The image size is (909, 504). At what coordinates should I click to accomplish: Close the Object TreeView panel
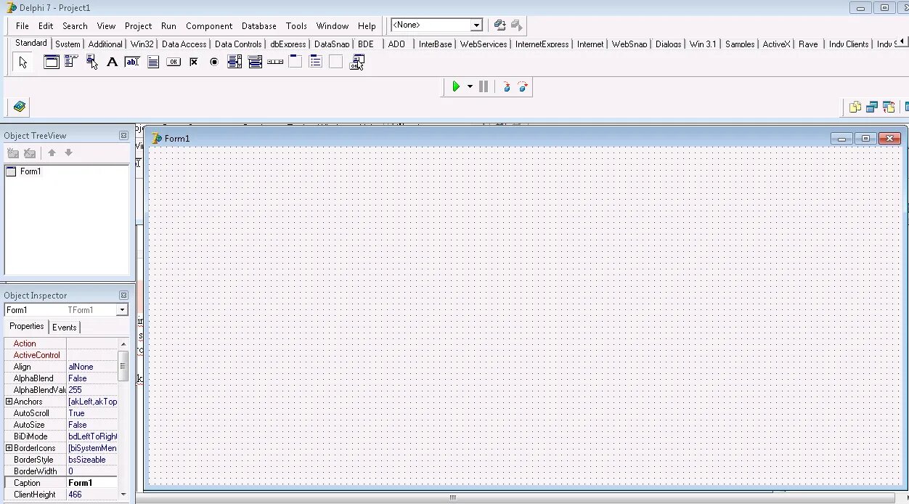[123, 136]
